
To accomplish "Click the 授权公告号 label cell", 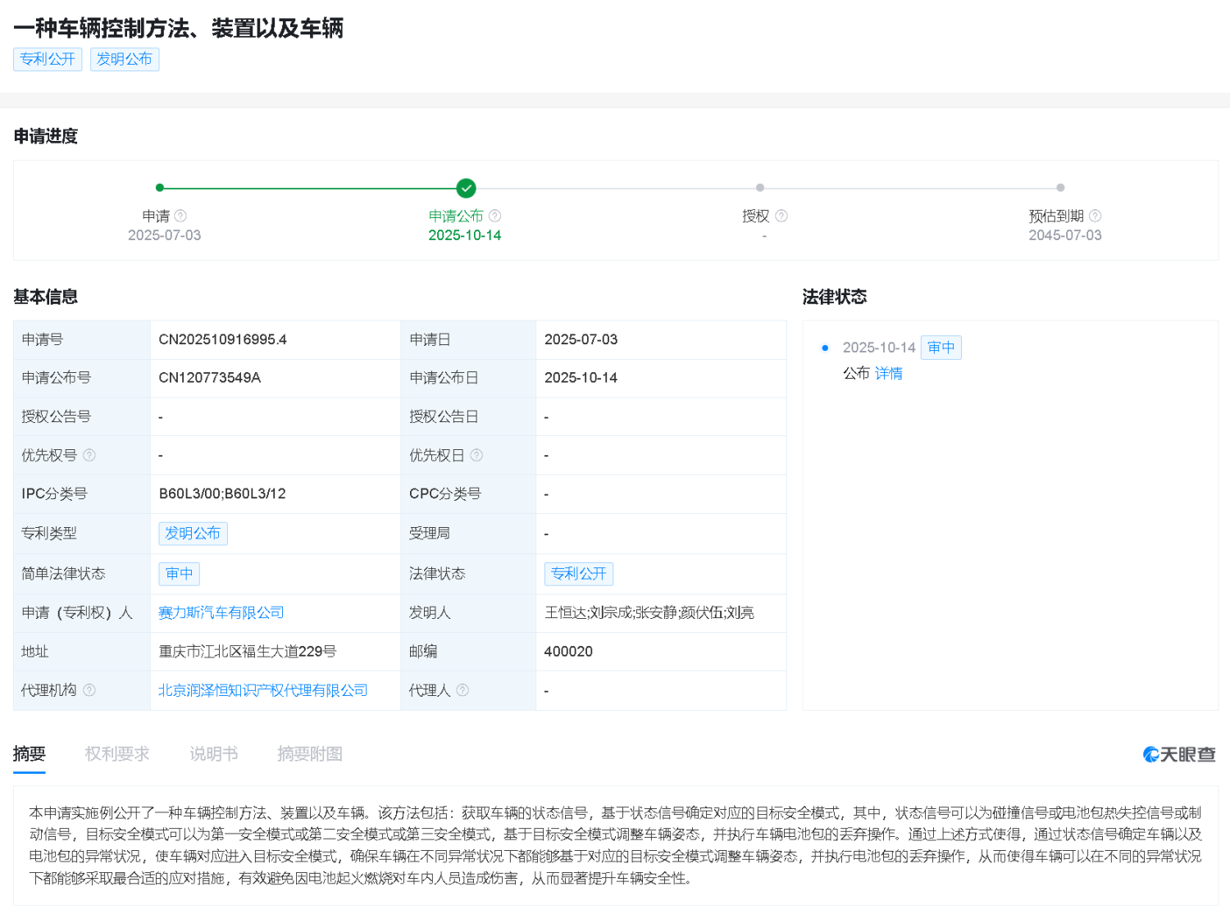I will coord(82,416).
